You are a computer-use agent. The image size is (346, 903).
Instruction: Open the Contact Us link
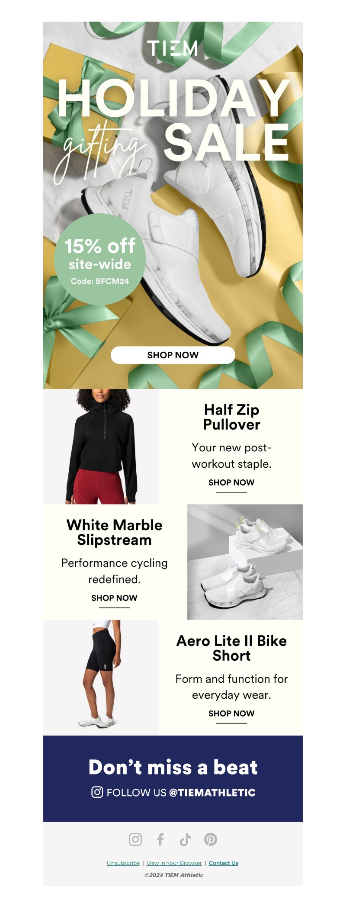click(x=224, y=863)
